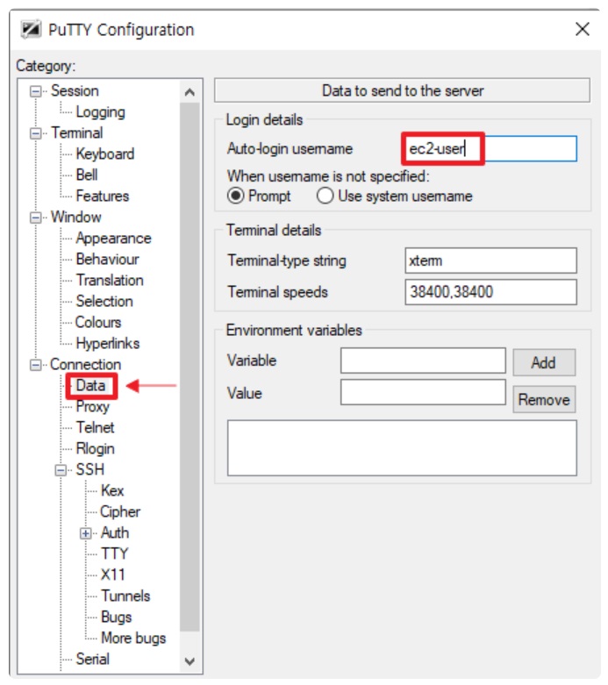Open the Auth category

click(115, 533)
